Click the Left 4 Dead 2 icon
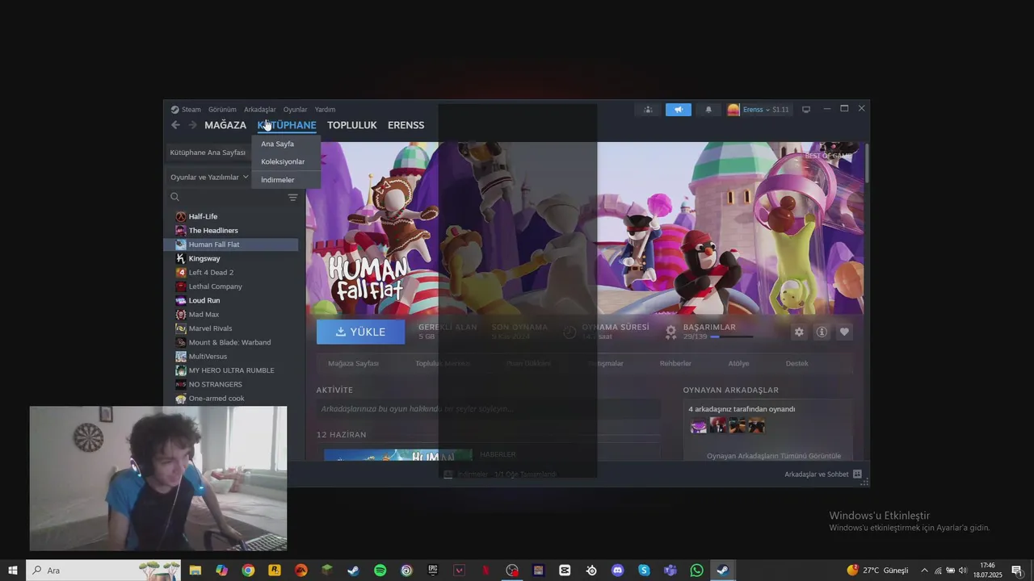The height and width of the screenshot is (581, 1034). [181, 273]
